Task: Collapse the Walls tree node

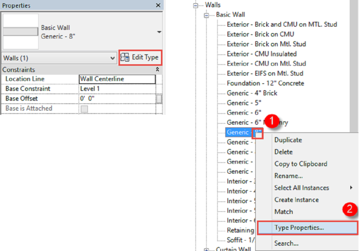Action: point(196,5)
